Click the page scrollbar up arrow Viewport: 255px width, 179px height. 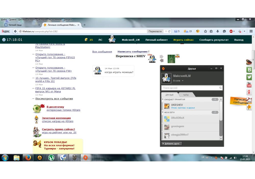(253, 37)
